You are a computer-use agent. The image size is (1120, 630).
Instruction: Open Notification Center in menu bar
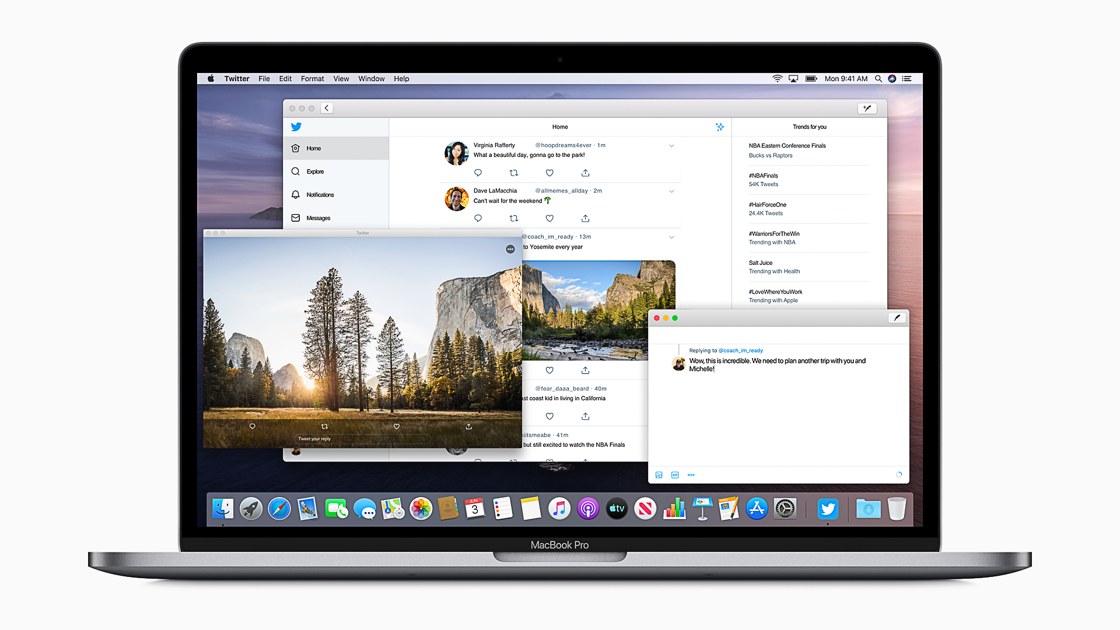[x=907, y=79]
